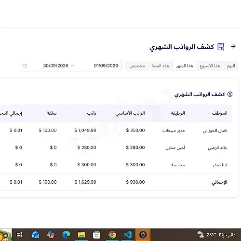This screenshot has height=241, width=241.
Task: Click the الوظيفة column header
Action: [x=178, y=113]
